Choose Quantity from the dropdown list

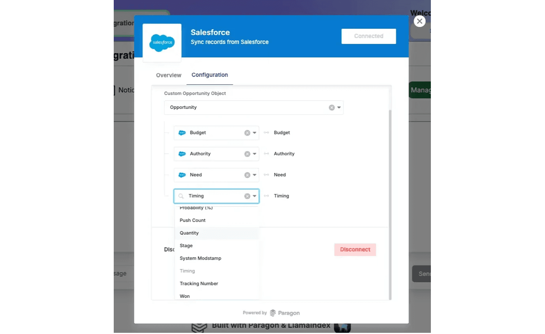(189, 233)
